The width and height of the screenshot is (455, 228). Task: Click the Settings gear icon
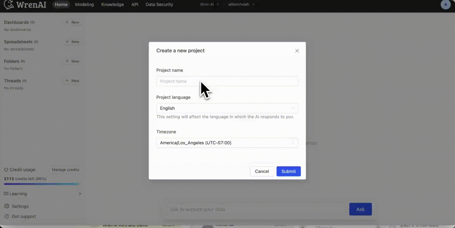coord(6,206)
